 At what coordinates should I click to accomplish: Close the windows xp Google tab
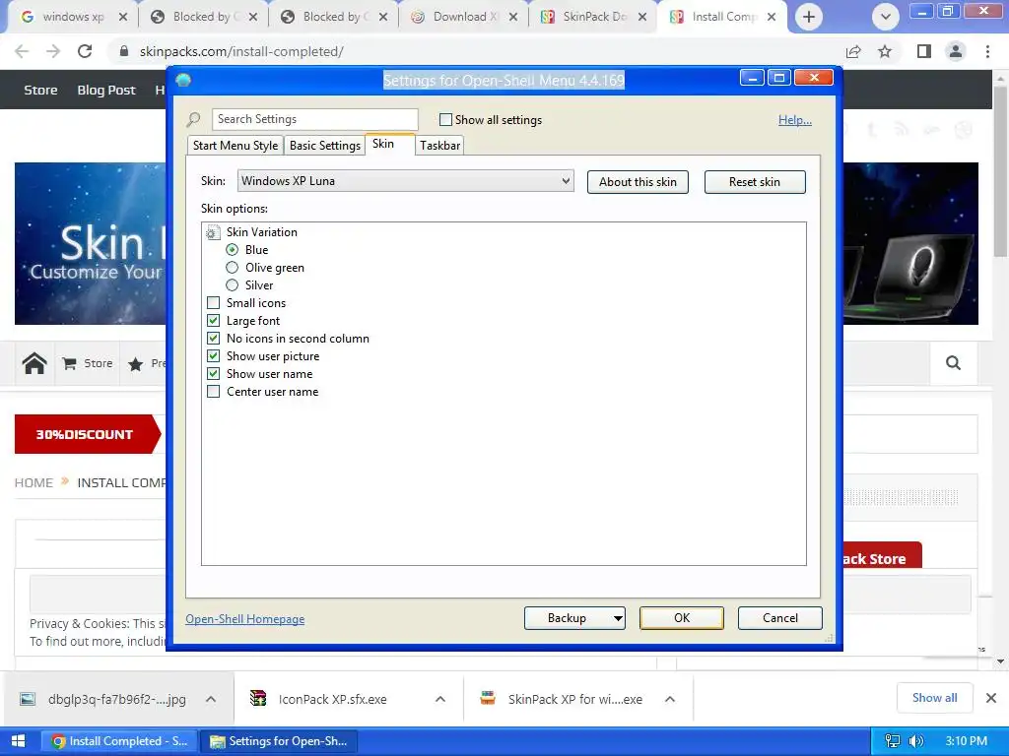pyautogui.click(x=123, y=17)
